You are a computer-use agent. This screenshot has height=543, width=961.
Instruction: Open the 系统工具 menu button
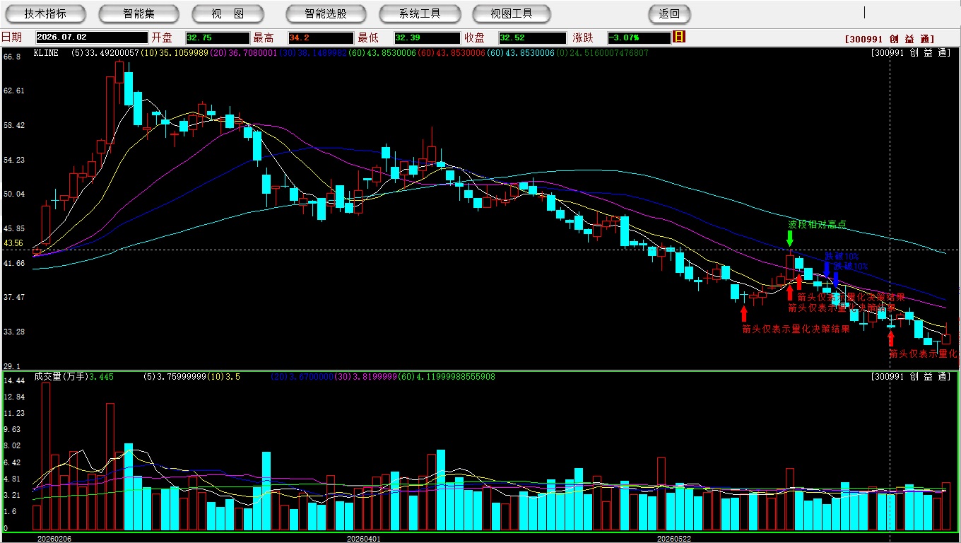(420, 13)
